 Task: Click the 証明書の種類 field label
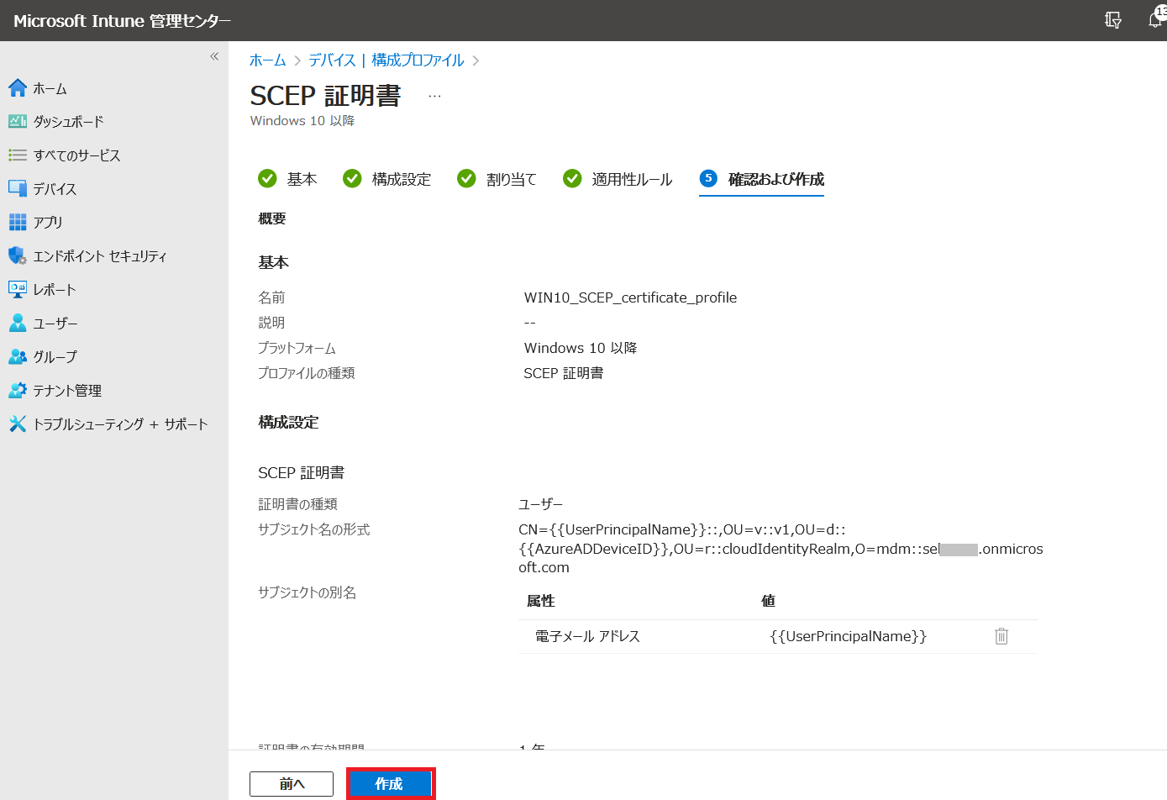[297, 504]
